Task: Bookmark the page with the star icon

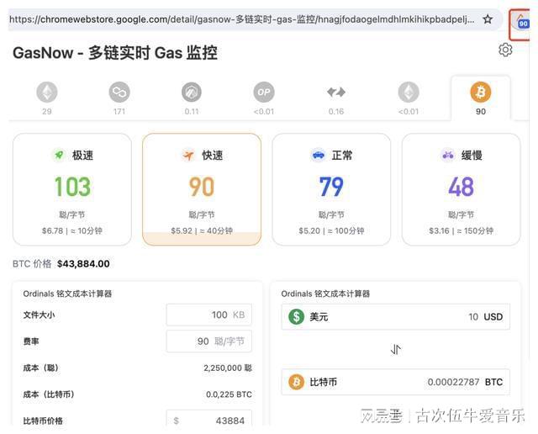Action: point(488,19)
